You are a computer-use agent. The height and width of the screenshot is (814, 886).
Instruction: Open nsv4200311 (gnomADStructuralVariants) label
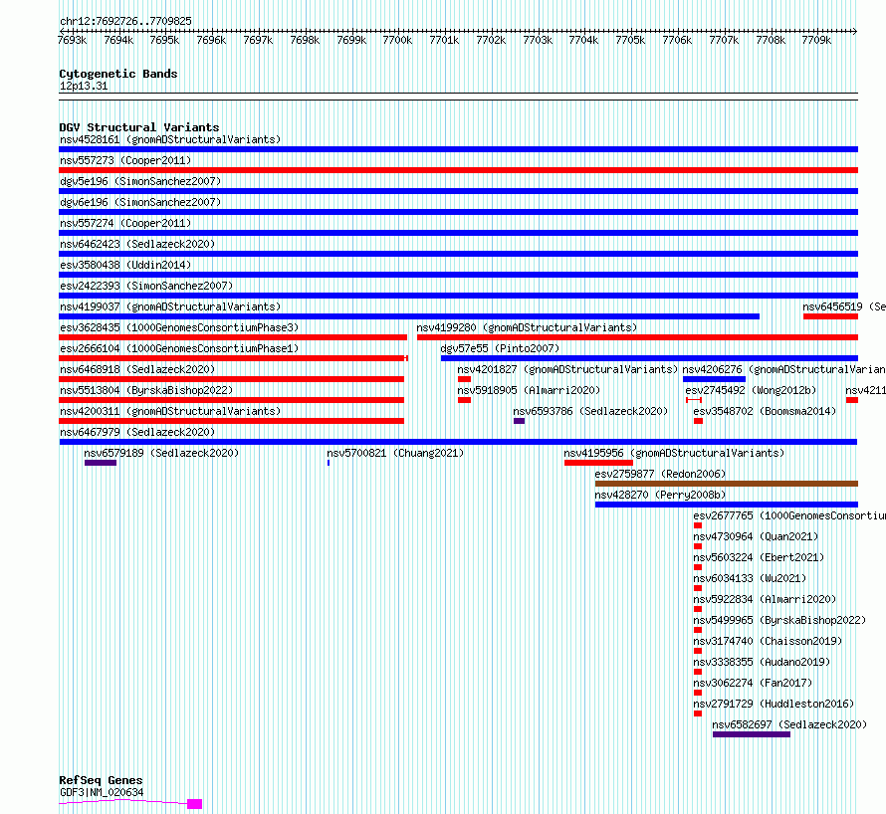pyautogui.click(x=170, y=411)
